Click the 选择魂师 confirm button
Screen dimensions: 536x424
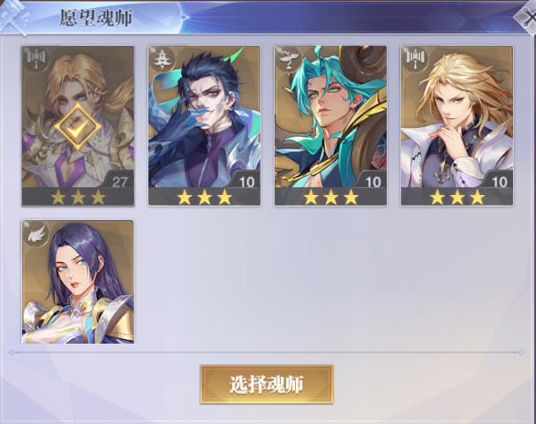tap(267, 384)
